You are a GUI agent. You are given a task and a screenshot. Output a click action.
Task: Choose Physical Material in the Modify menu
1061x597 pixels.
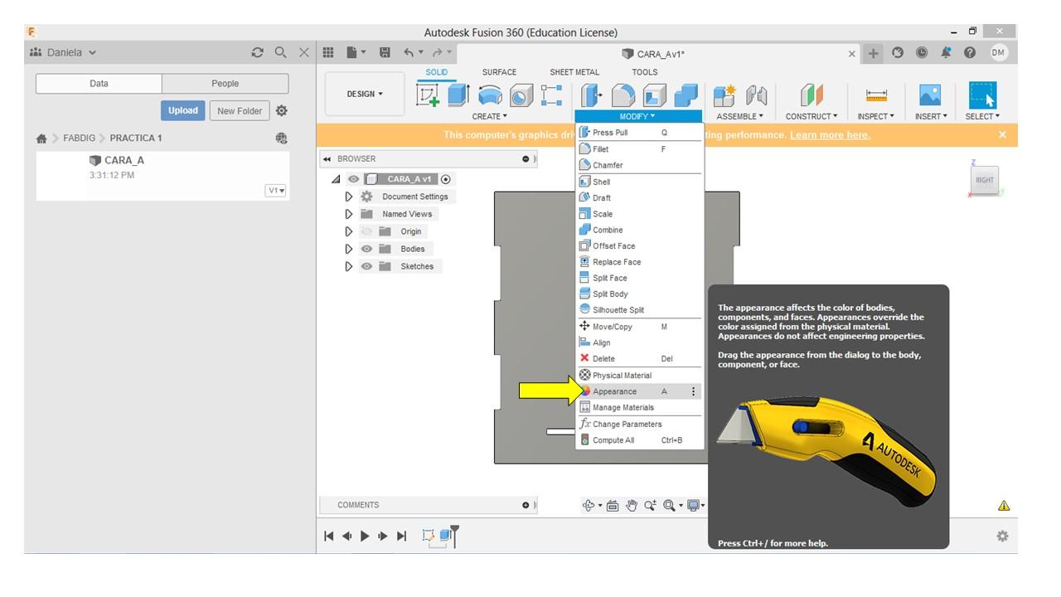(639, 376)
